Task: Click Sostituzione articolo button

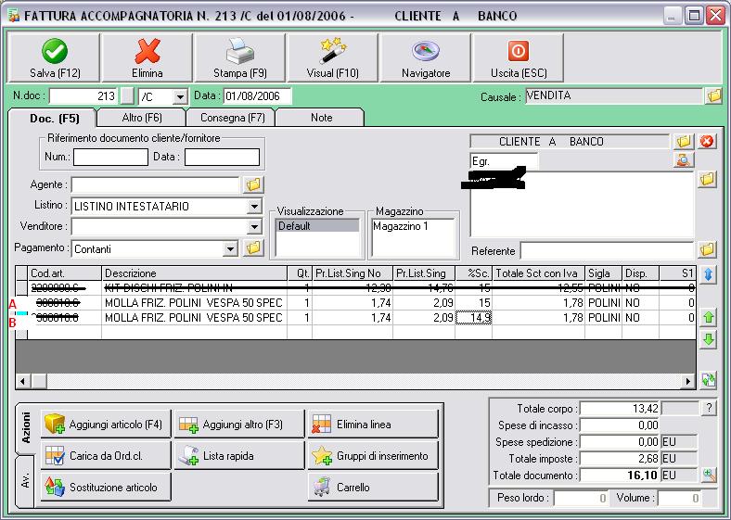Action: (x=106, y=487)
